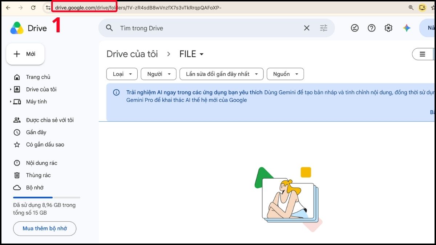
Task: Open advanced search filter options icon
Action: (323, 28)
